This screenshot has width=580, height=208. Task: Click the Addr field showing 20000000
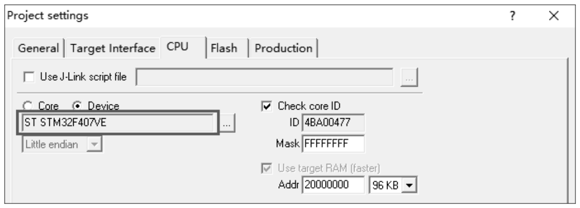[x=333, y=184]
